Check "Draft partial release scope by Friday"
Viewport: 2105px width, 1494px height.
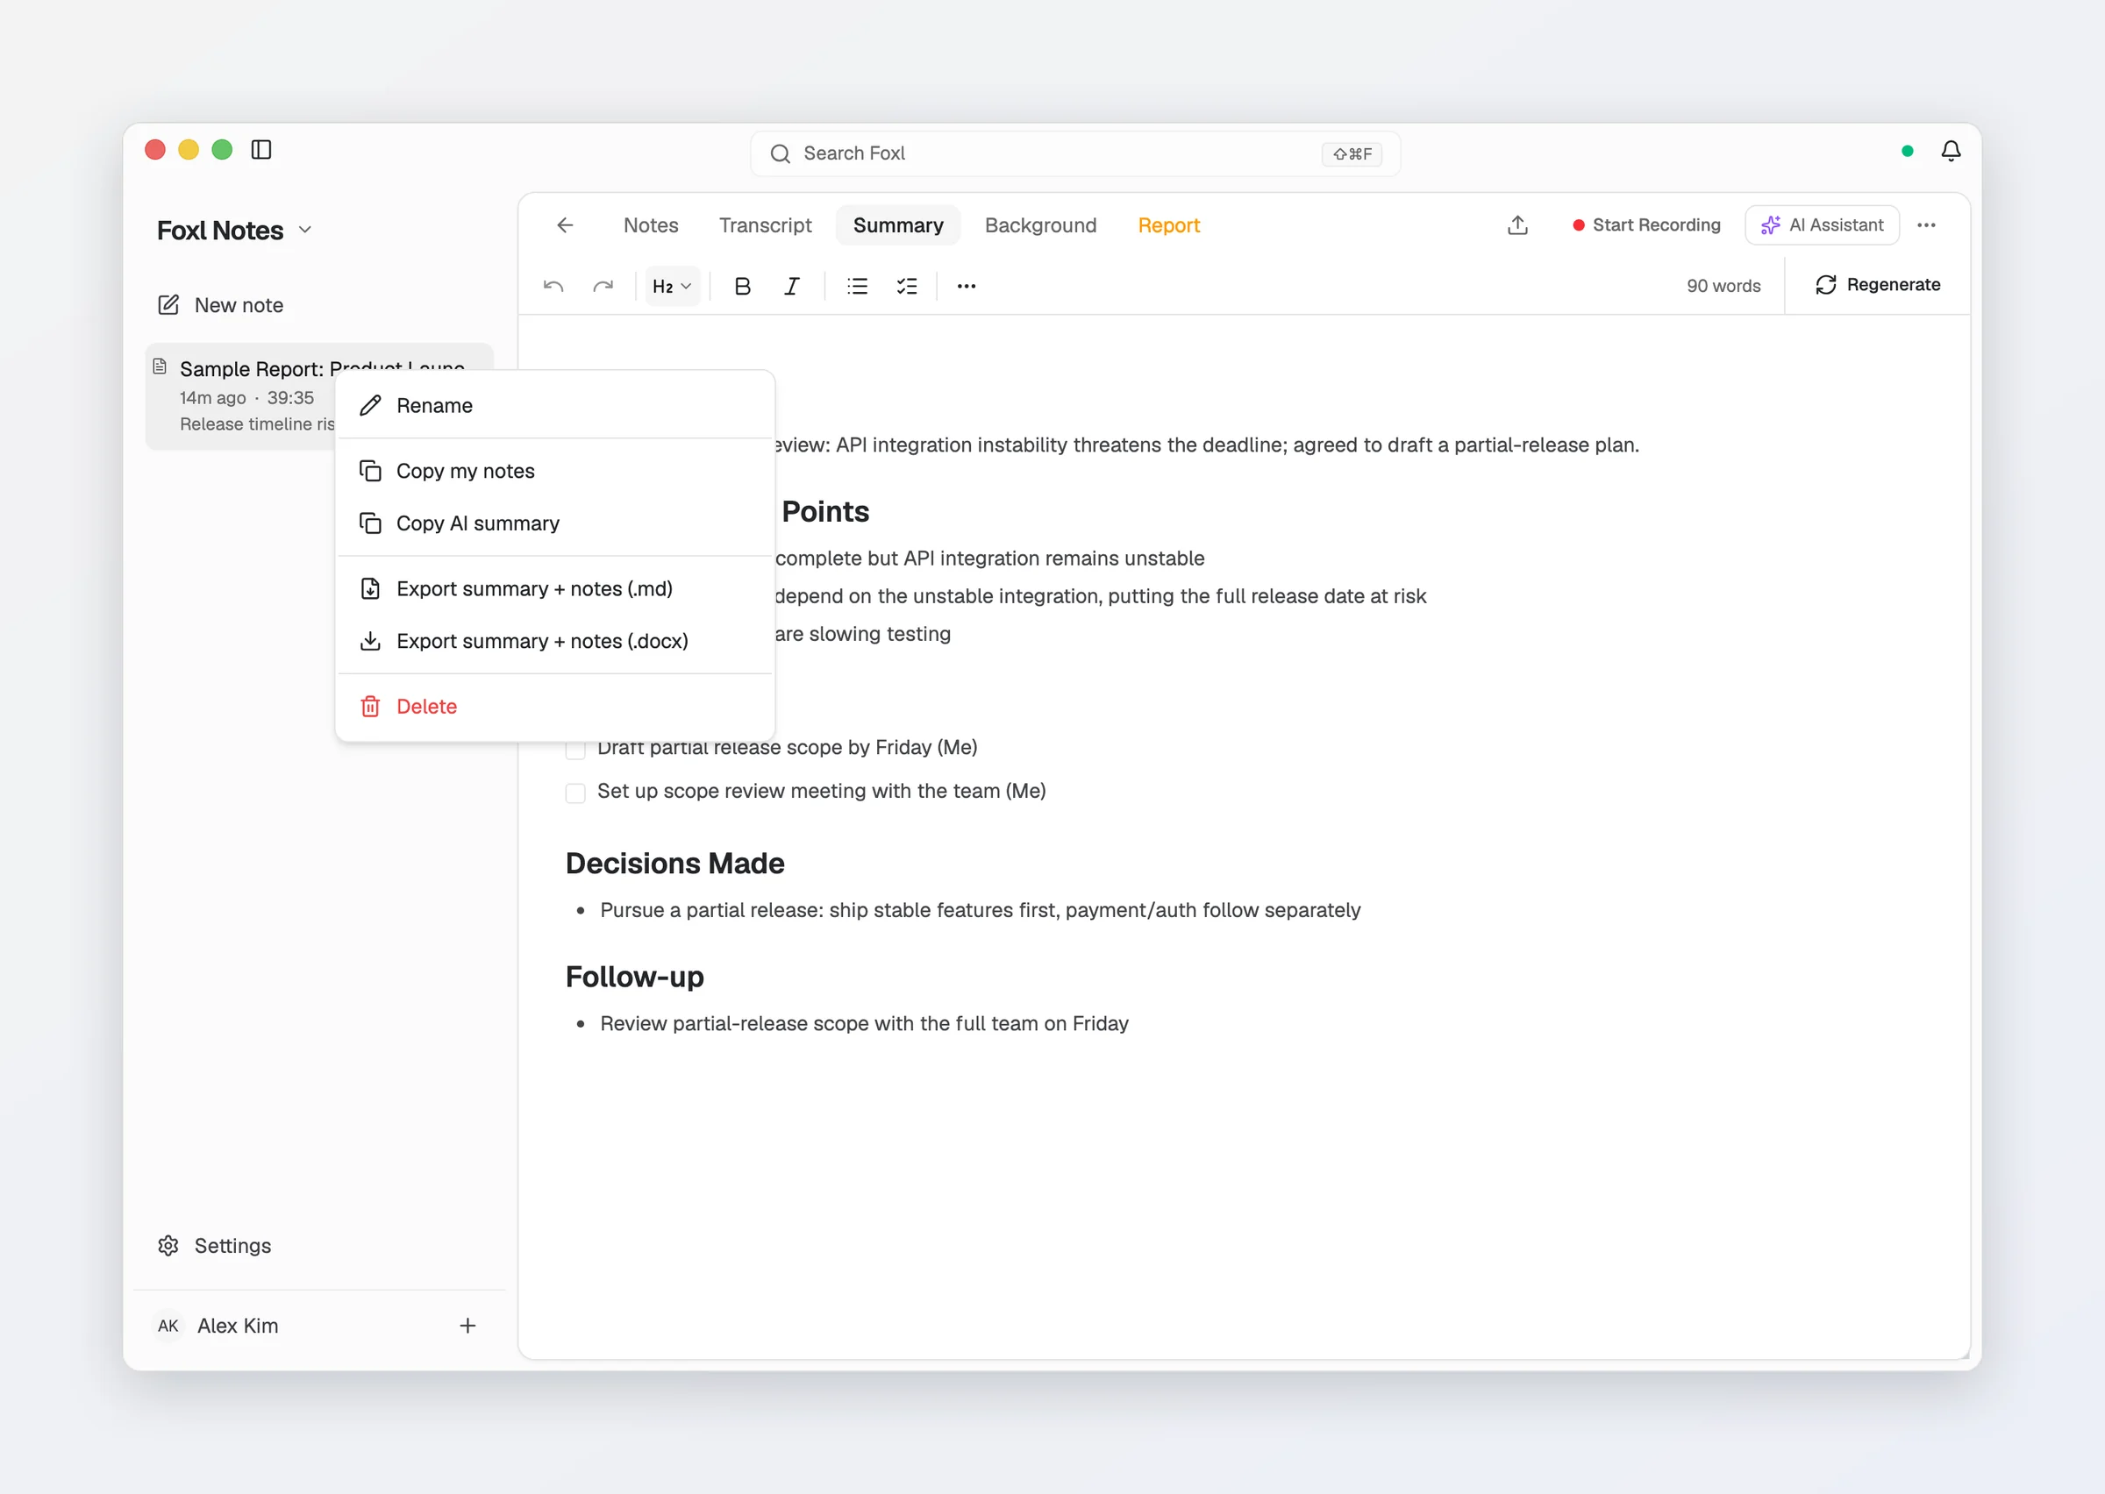click(575, 749)
